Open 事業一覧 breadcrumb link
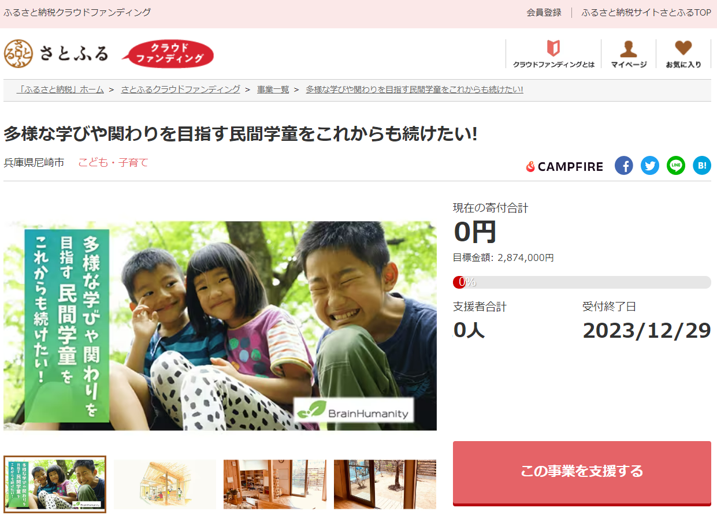 273,89
